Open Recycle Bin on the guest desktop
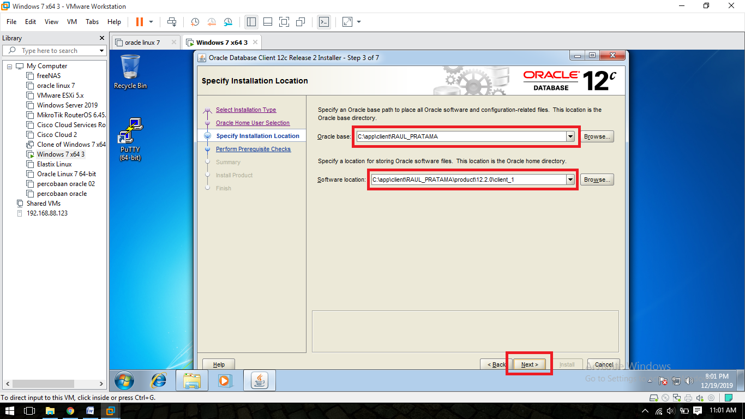 pos(130,71)
